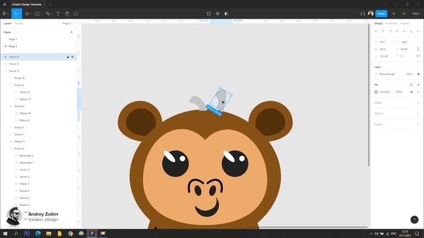Switch to Page 1
Image resolution: width=424 pixels, height=238 pixels.
[13, 40]
